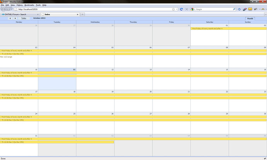Click the rainbow ColorZilla toolbar icon

tap(263, 9)
